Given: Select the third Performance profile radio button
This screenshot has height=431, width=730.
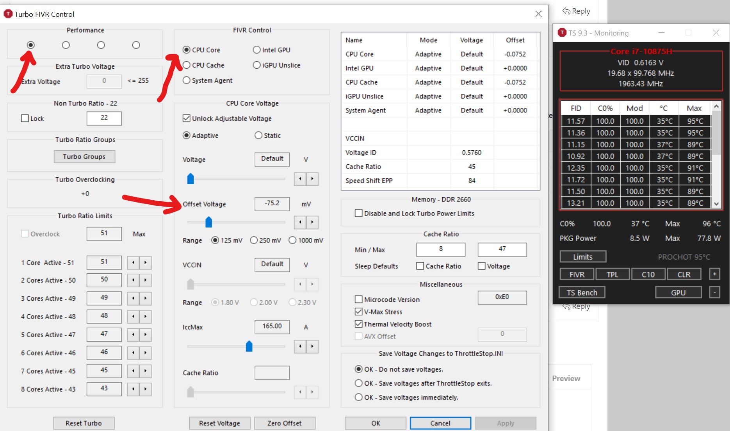Looking at the screenshot, I should [x=101, y=45].
